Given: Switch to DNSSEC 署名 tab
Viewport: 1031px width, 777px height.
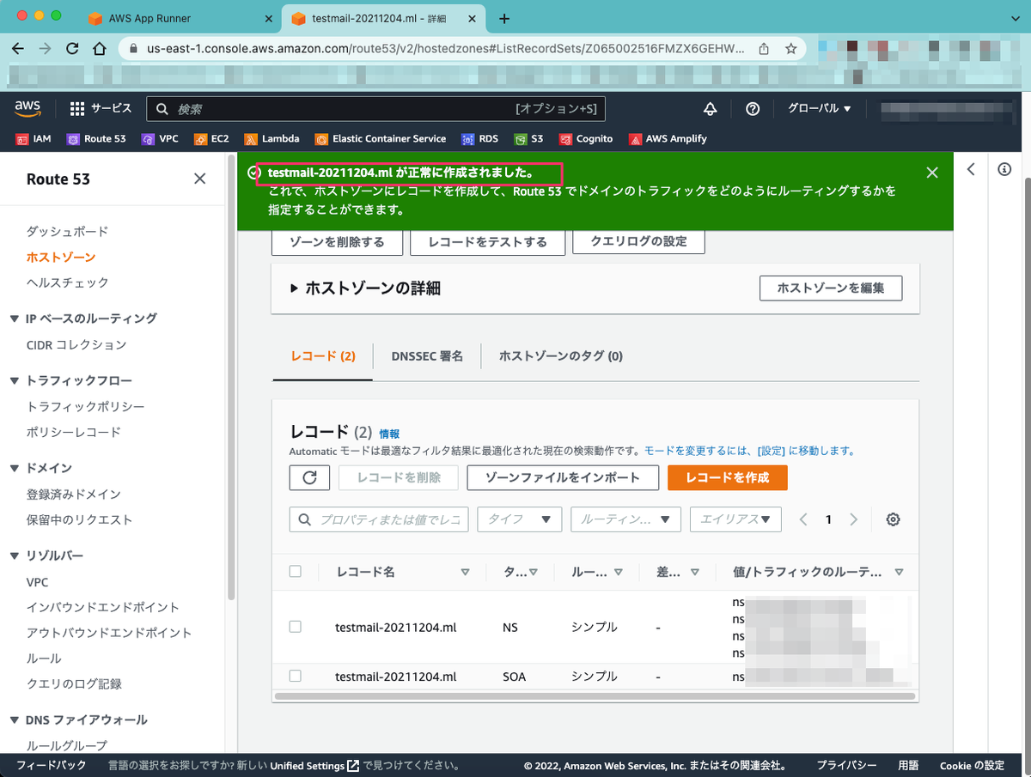Looking at the screenshot, I should (x=427, y=355).
